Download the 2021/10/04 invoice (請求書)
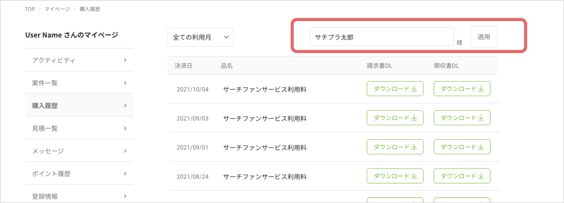The width and height of the screenshot is (564, 203). pos(395,89)
